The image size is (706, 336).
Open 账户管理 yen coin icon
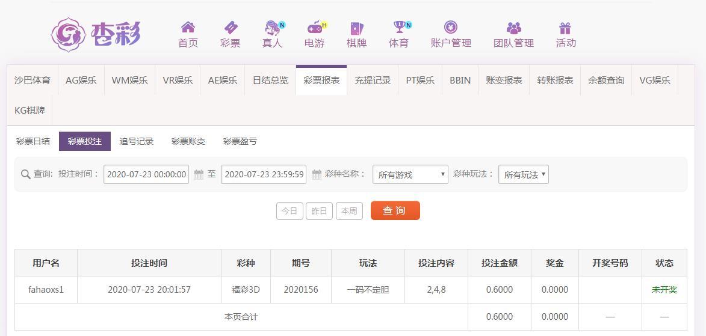point(451,28)
